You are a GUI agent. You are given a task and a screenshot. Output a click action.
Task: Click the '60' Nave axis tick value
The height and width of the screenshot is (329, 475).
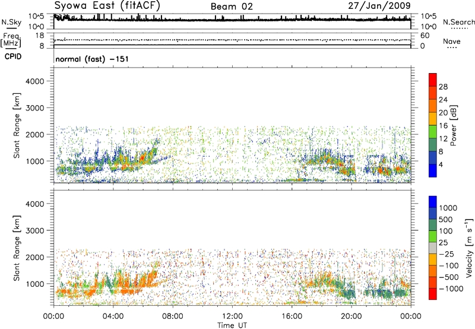pos(425,36)
